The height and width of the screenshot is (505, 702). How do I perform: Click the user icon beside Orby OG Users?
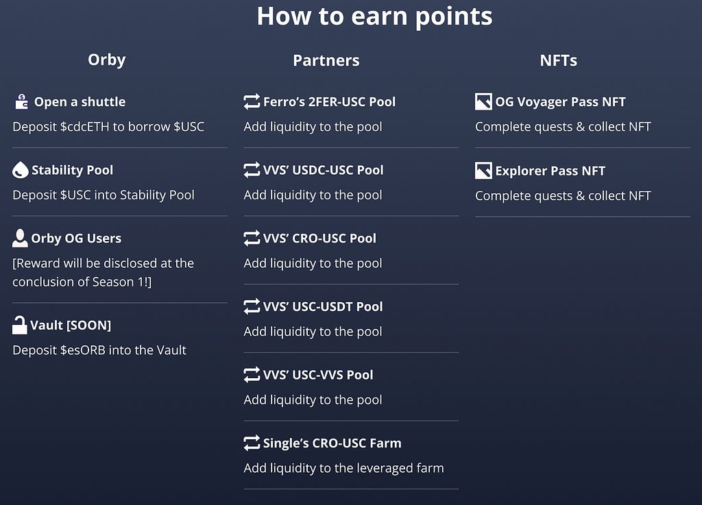coord(20,238)
